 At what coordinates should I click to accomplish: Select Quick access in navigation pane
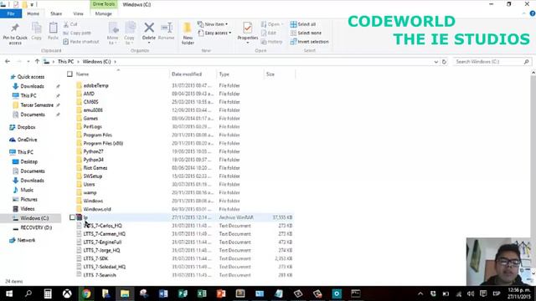pos(28,77)
